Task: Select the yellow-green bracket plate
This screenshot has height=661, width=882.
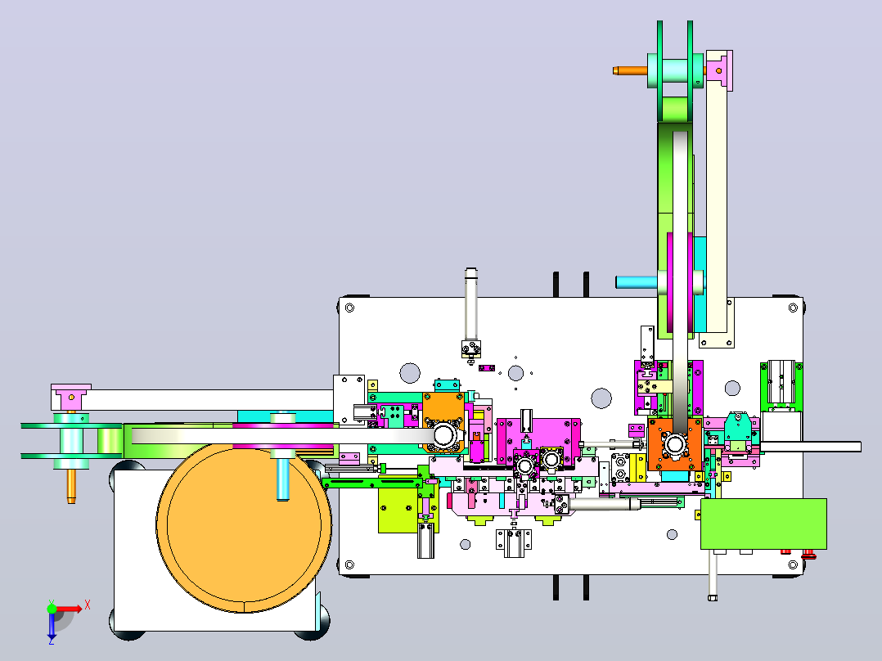Action: click(x=398, y=510)
